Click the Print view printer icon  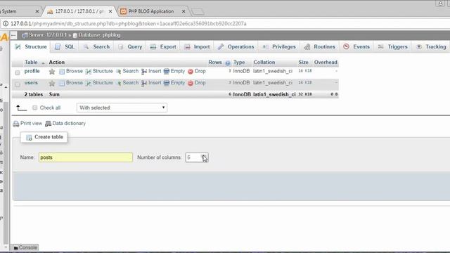click(16, 124)
